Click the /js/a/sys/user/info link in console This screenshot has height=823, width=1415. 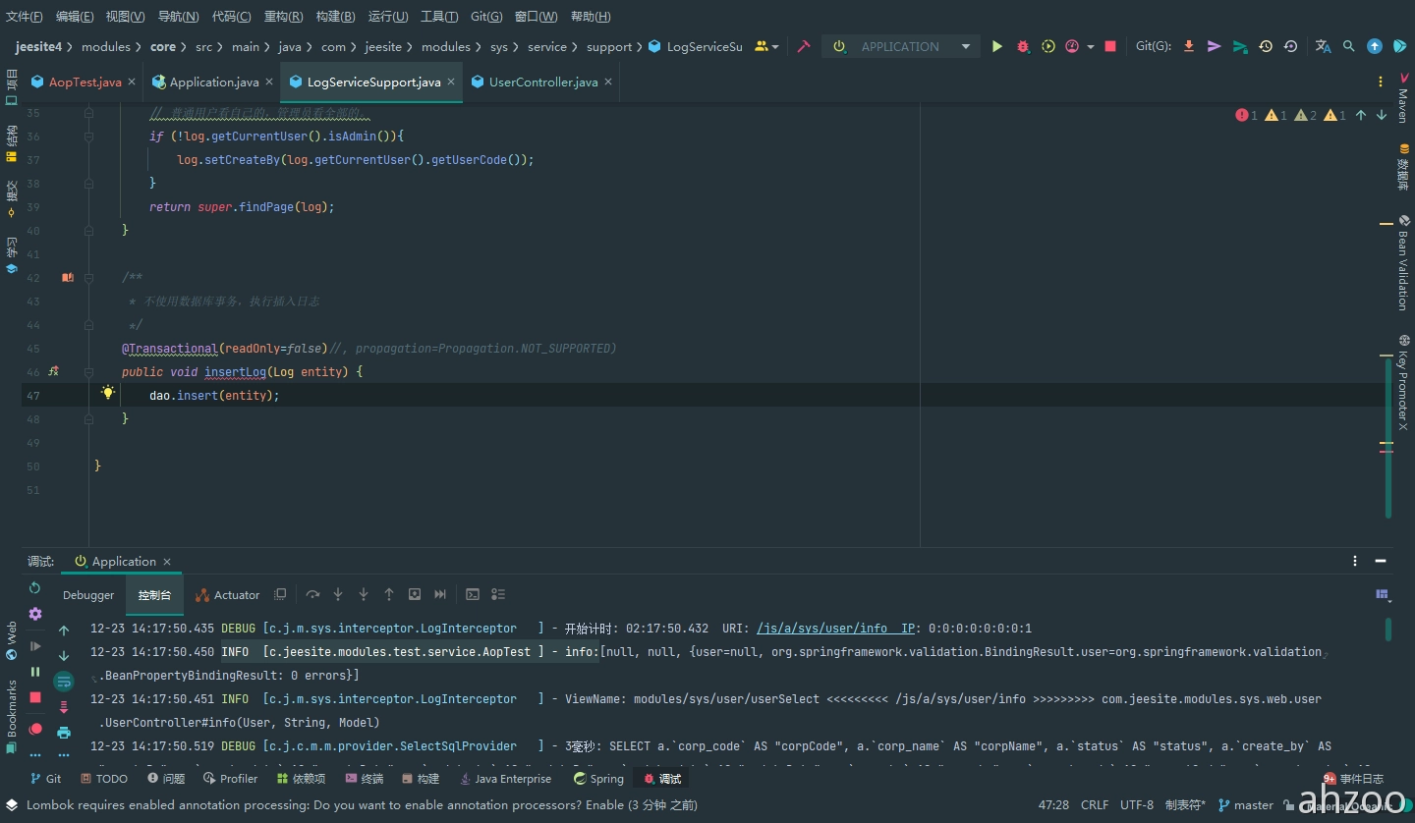tap(821, 629)
